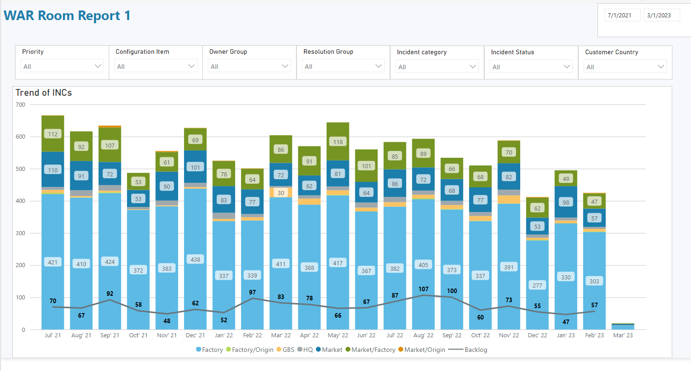Select the Market/Origin legend swatch
The height and width of the screenshot is (371, 691).
pos(401,350)
